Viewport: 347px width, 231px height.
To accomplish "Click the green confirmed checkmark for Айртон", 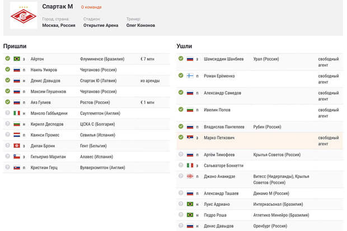I will point(7,58).
